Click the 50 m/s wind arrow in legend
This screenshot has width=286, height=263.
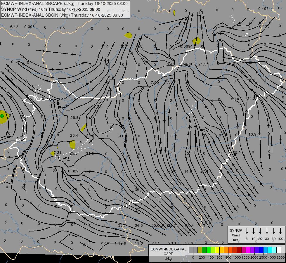[x=274, y=231]
